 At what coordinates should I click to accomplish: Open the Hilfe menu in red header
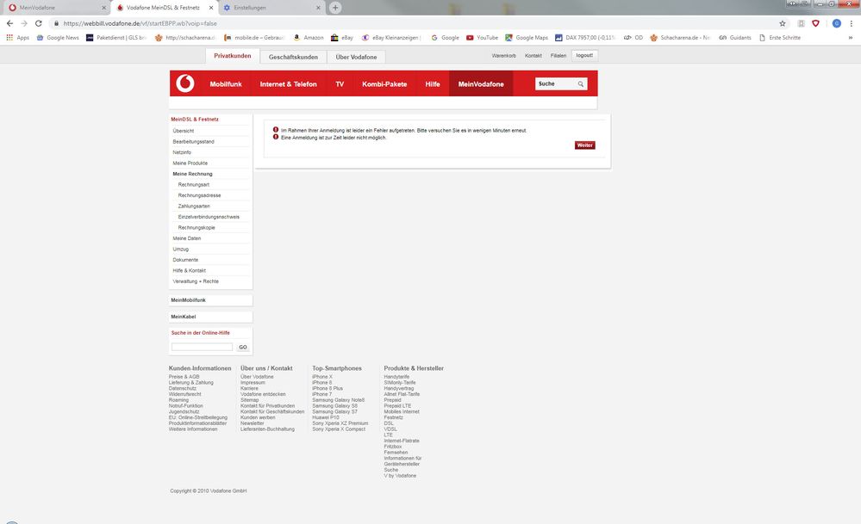tap(432, 83)
